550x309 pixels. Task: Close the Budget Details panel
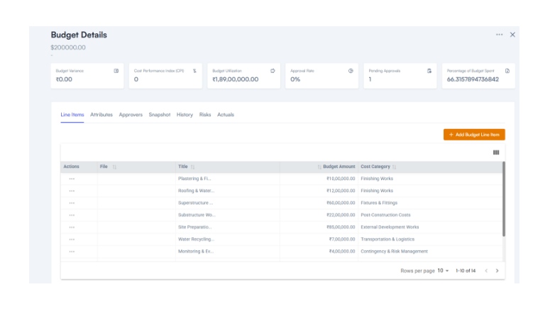[512, 35]
